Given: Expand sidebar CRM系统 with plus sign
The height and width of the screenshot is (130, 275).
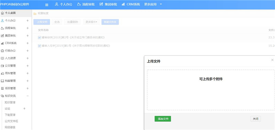Looking at the screenshot, I should [x=27, y=43].
